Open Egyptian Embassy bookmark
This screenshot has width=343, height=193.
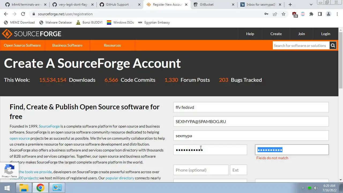(x=154, y=23)
